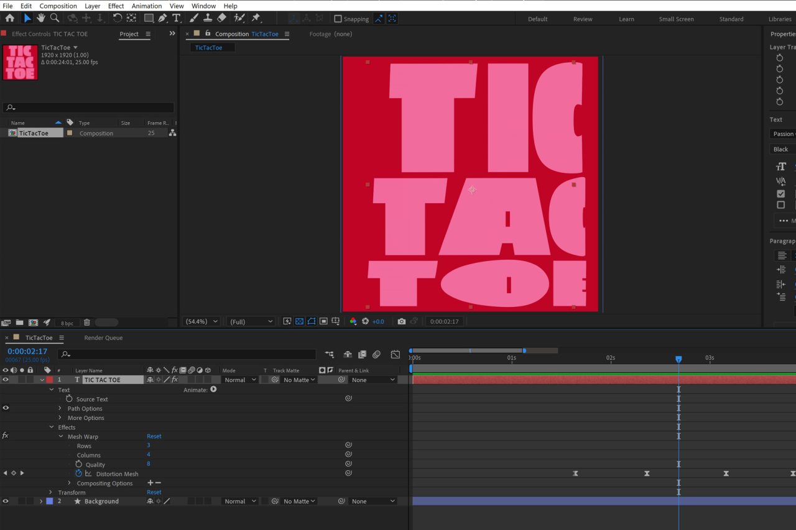
Task: Collapse the Mesh Warp effect
Action: pyautogui.click(x=61, y=436)
